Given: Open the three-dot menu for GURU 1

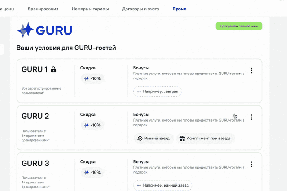Looking at the screenshot, I should [252, 70].
